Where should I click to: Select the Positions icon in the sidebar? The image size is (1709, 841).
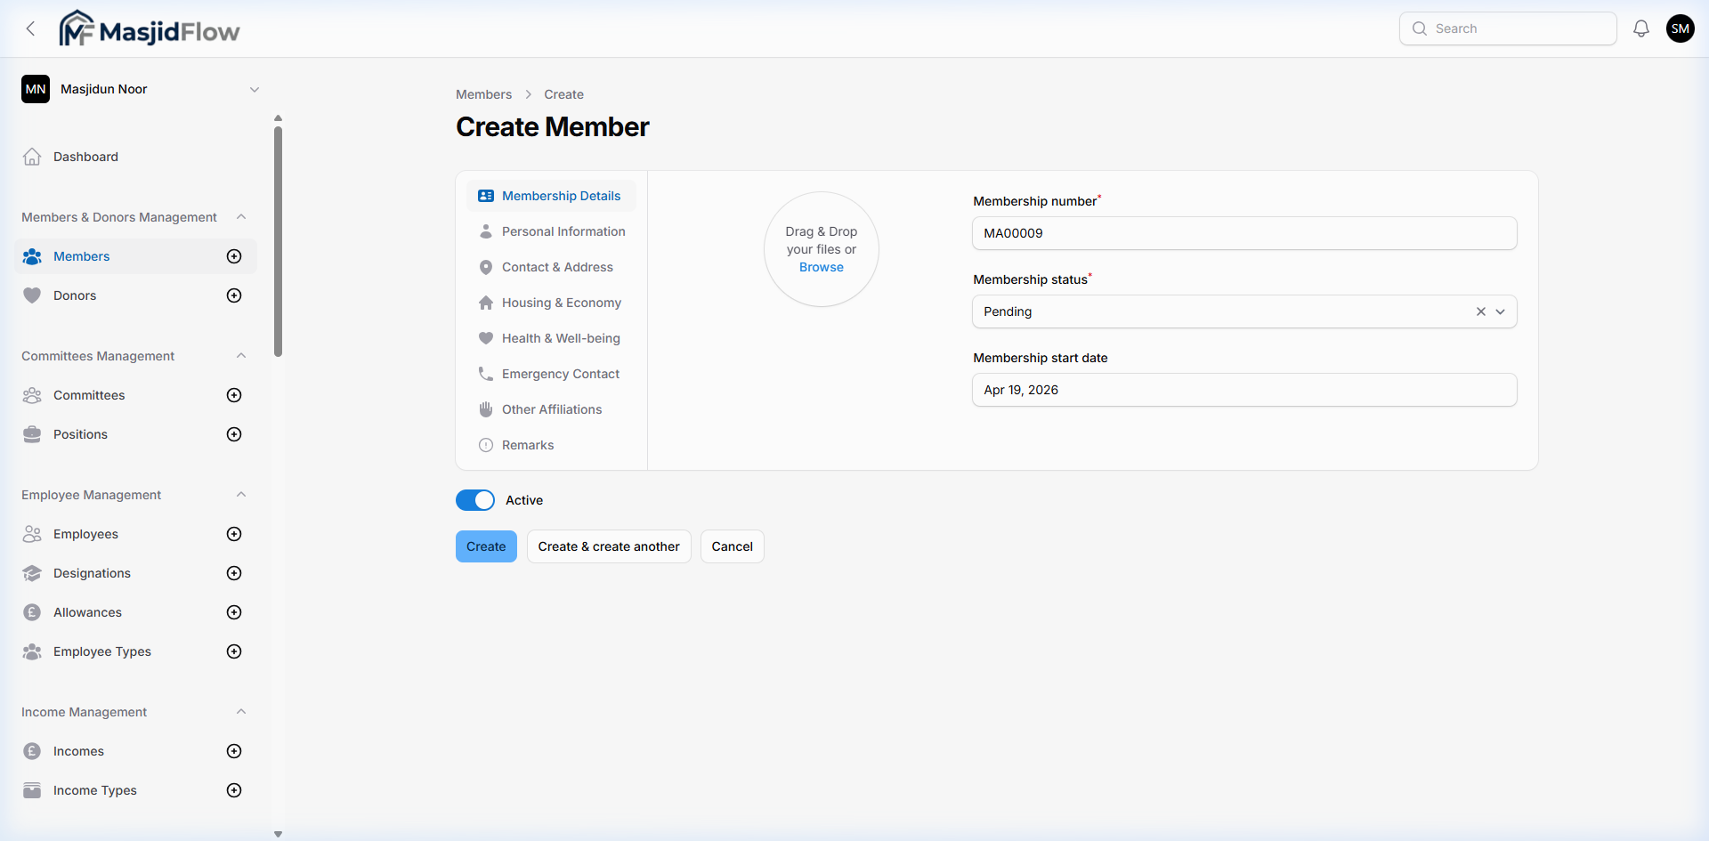pyautogui.click(x=32, y=434)
